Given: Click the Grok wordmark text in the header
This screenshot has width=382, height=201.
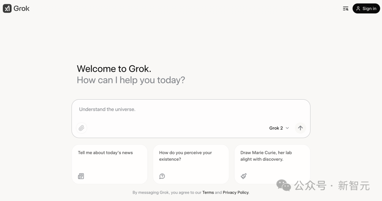Looking at the screenshot, I should pyautogui.click(x=22, y=8).
